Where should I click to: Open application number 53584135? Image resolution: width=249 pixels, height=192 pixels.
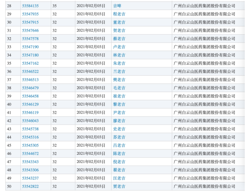pos(30,6)
